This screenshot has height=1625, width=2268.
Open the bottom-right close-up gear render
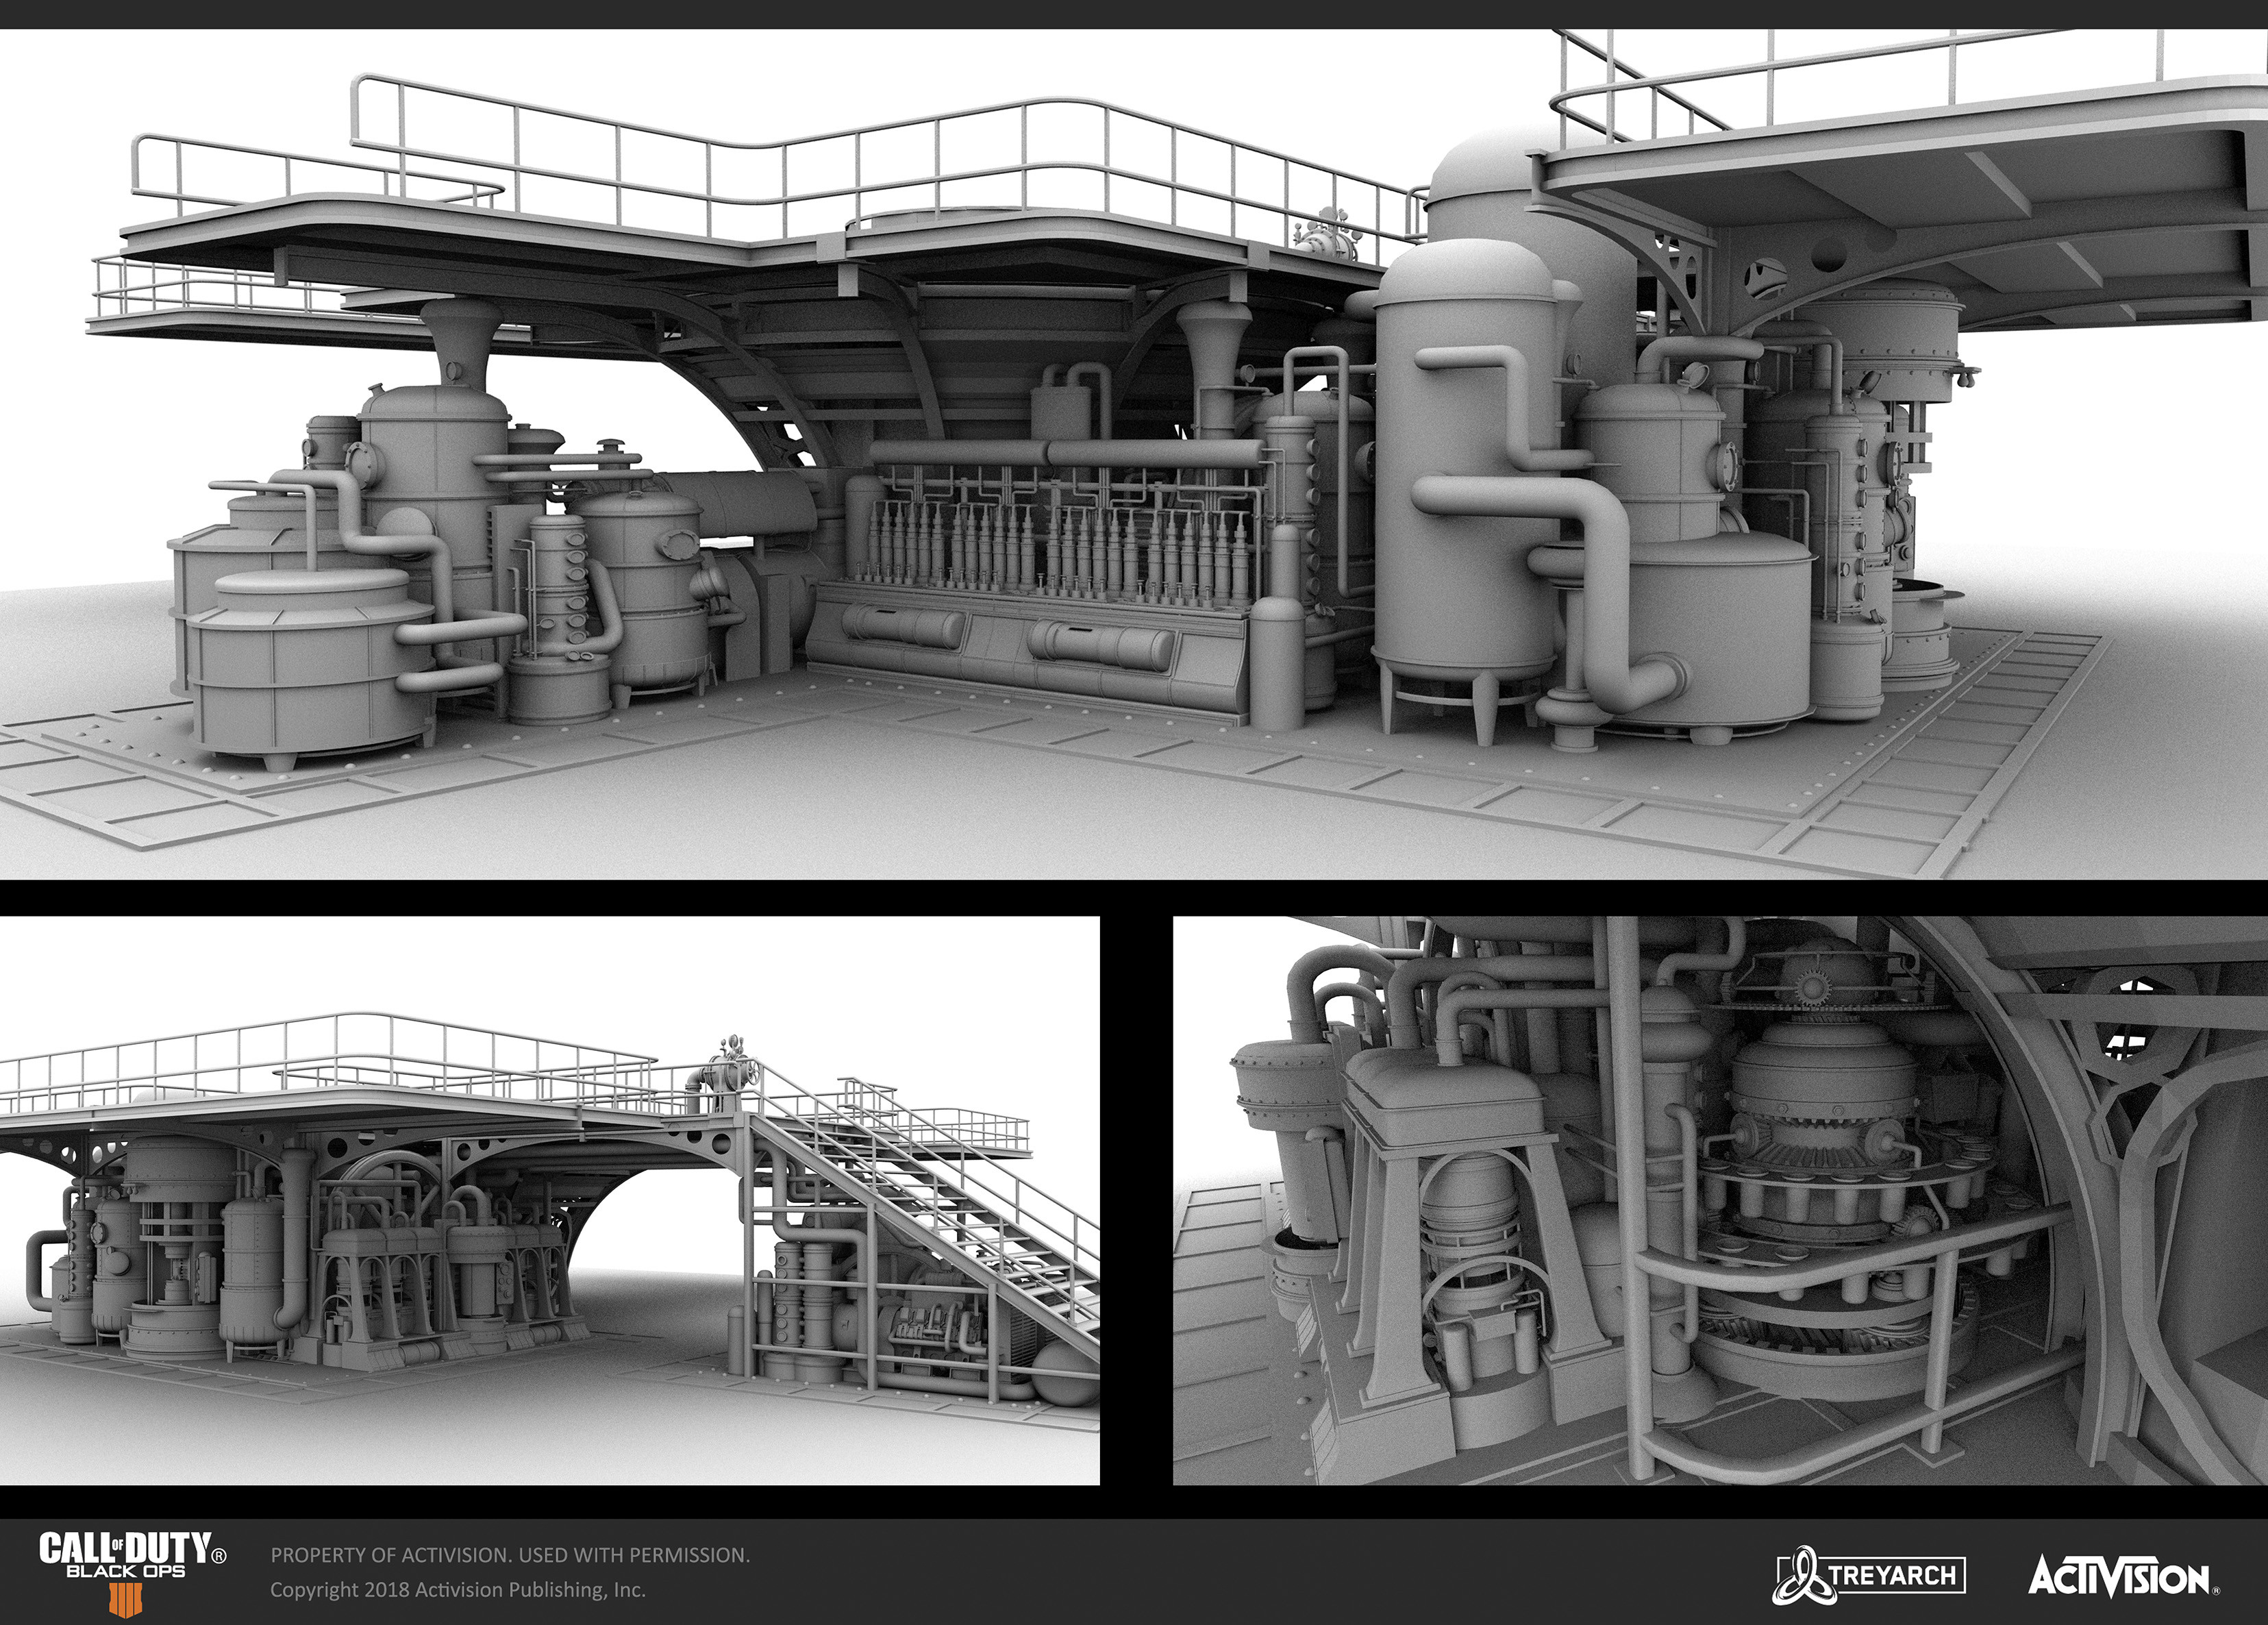pos(1719,1200)
